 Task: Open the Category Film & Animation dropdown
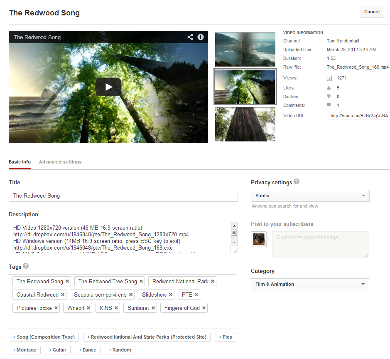coord(310,284)
